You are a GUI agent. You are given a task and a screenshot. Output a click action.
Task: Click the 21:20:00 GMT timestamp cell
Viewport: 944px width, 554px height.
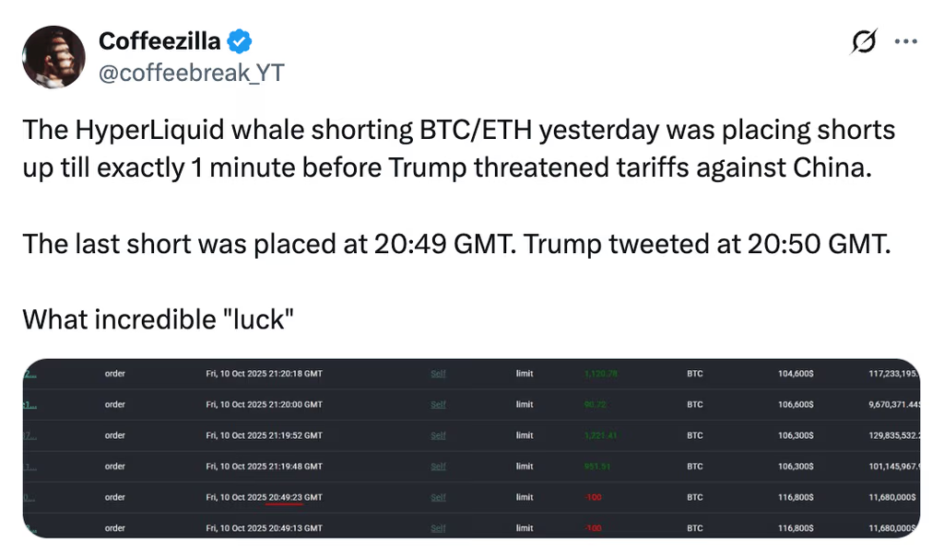pos(264,404)
